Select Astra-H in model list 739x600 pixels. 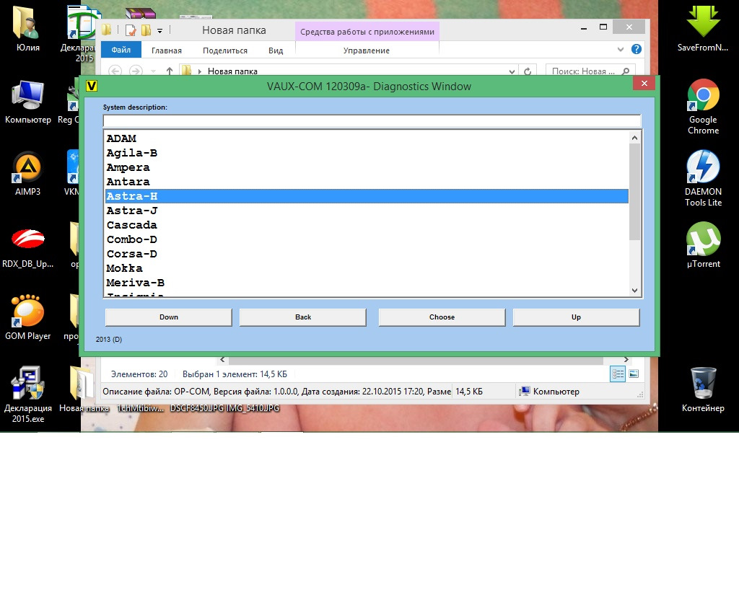[367, 196]
